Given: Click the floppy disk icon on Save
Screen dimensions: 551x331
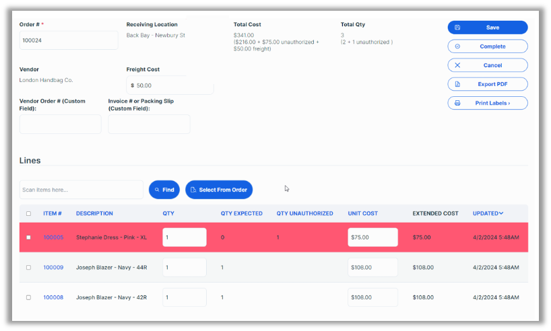Looking at the screenshot, I should (x=457, y=28).
